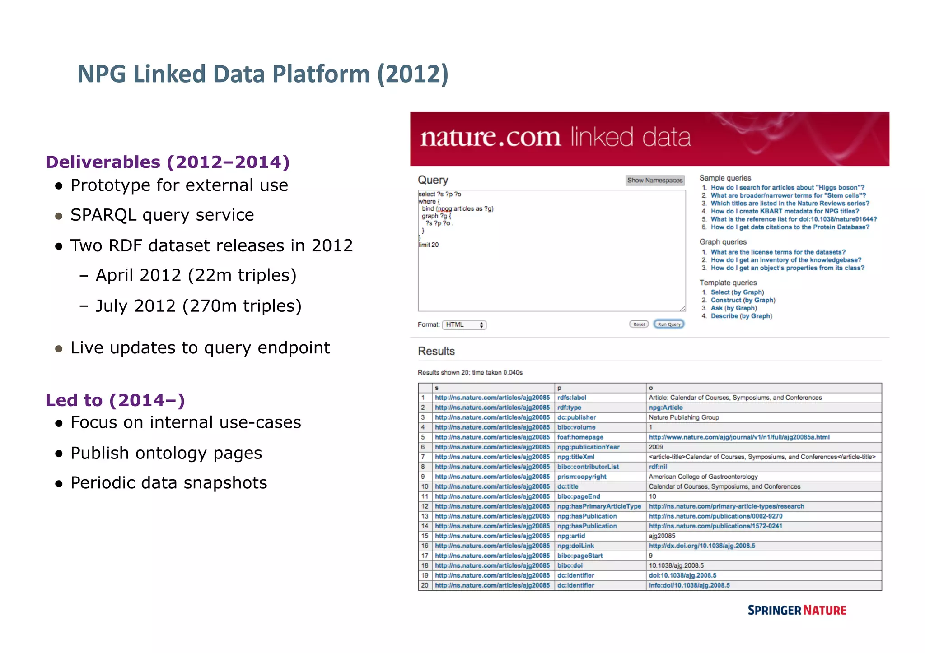Screen dimensions: 925x653
Task: Click the bibo:volume predicate link
Action: point(576,427)
